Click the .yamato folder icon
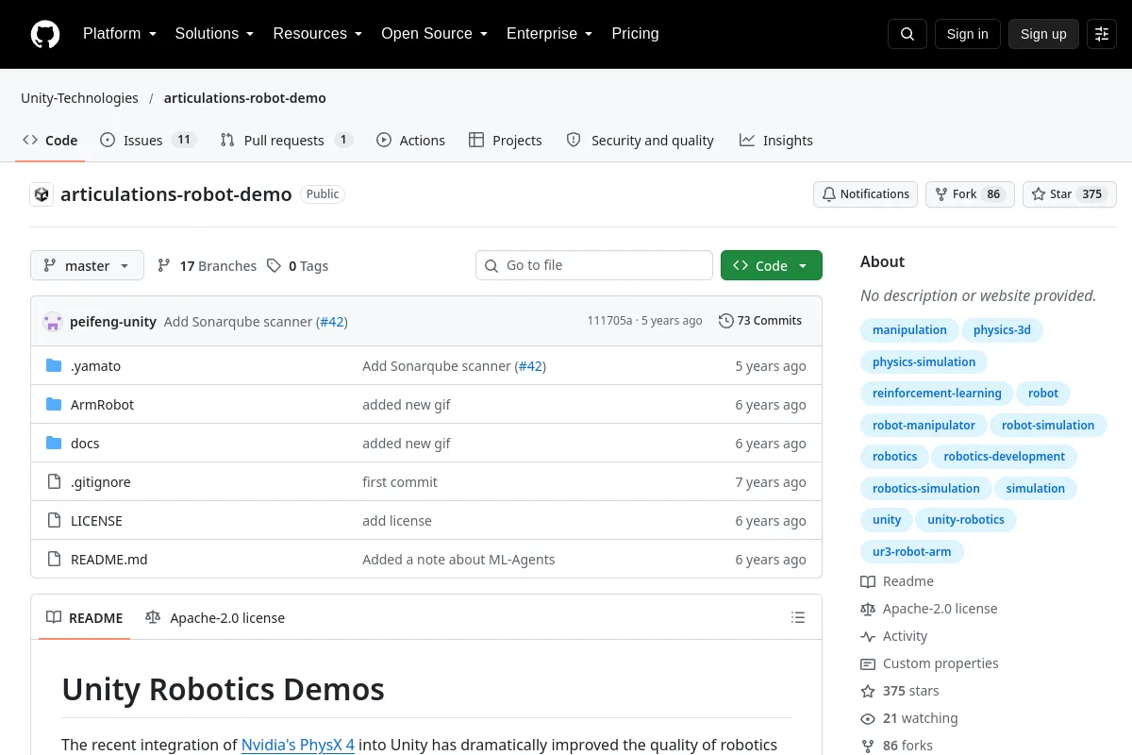This screenshot has width=1132, height=755. (x=54, y=365)
